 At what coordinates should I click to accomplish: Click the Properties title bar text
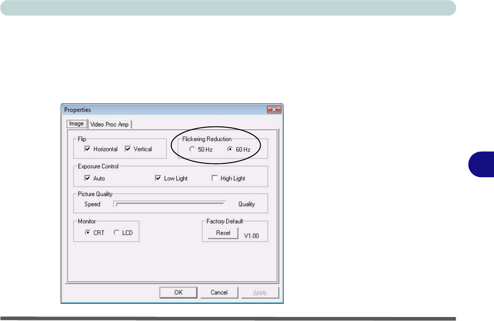[x=78, y=110]
